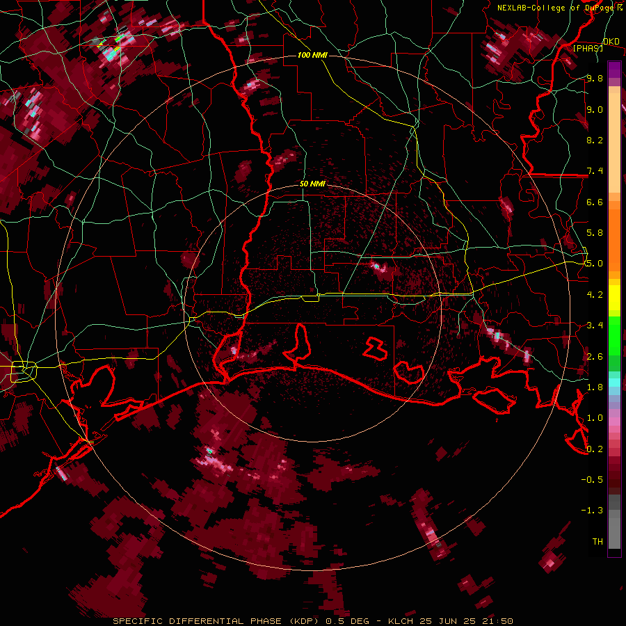Click the purple top segment of color bar
The image size is (626, 626).
(614, 70)
